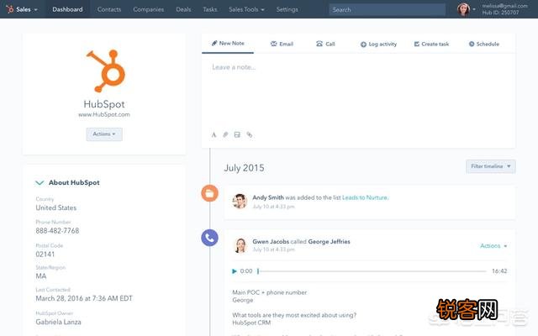Click the plus icon on Log activity
538x336 pixels.
pos(363,45)
